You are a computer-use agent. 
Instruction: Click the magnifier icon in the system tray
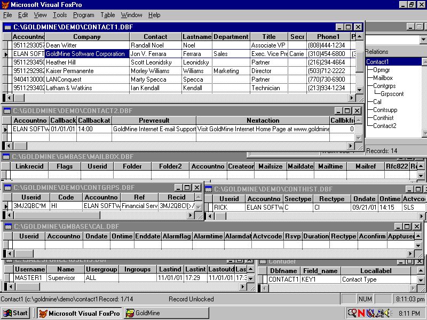(353, 313)
